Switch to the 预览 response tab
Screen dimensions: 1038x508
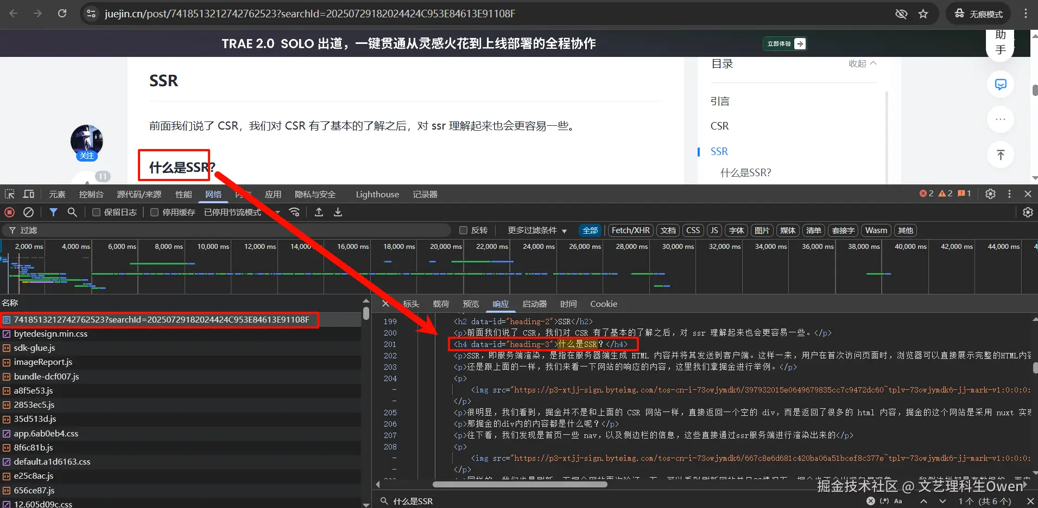470,304
